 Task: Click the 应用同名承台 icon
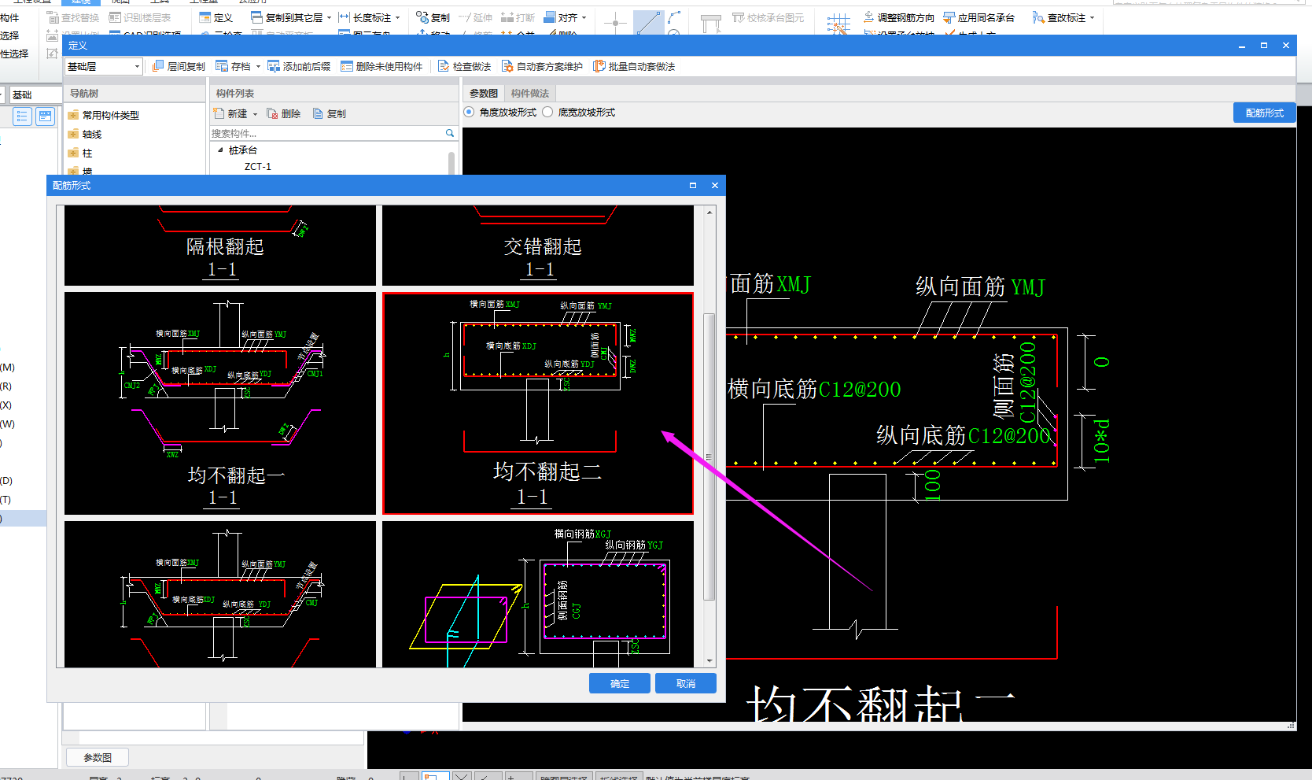coord(949,17)
